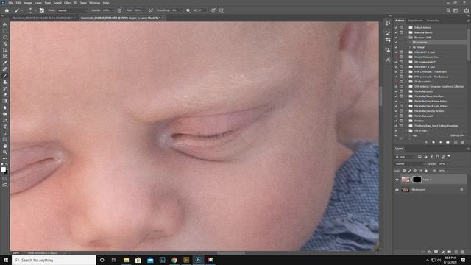Select the Eyedropper tool
This screenshot has width=471, height=265.
[x=5, y=63]
